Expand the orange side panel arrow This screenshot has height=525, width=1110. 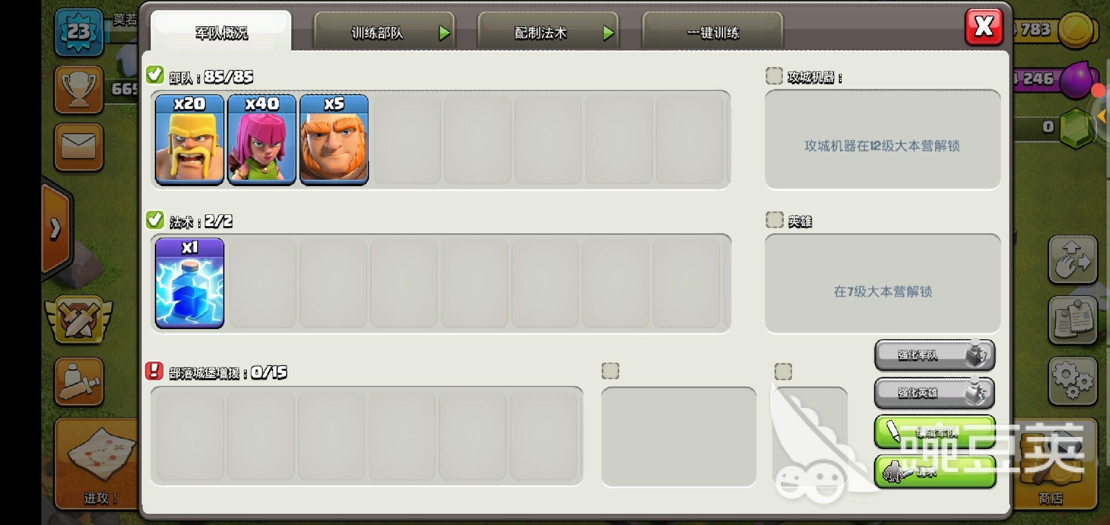click(x=56, y=228)
